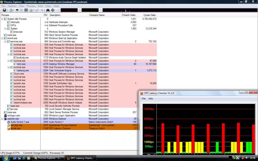Click the winlogon.exe process icon
Screen dimensions: 258x161
click(x=5, y=116)
